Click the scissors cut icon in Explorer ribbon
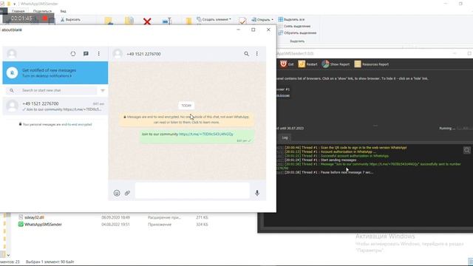Screen dimensions: 473x266 pos(62,20)
